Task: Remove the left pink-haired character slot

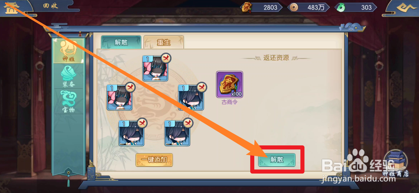Action: tap(130, 87)
